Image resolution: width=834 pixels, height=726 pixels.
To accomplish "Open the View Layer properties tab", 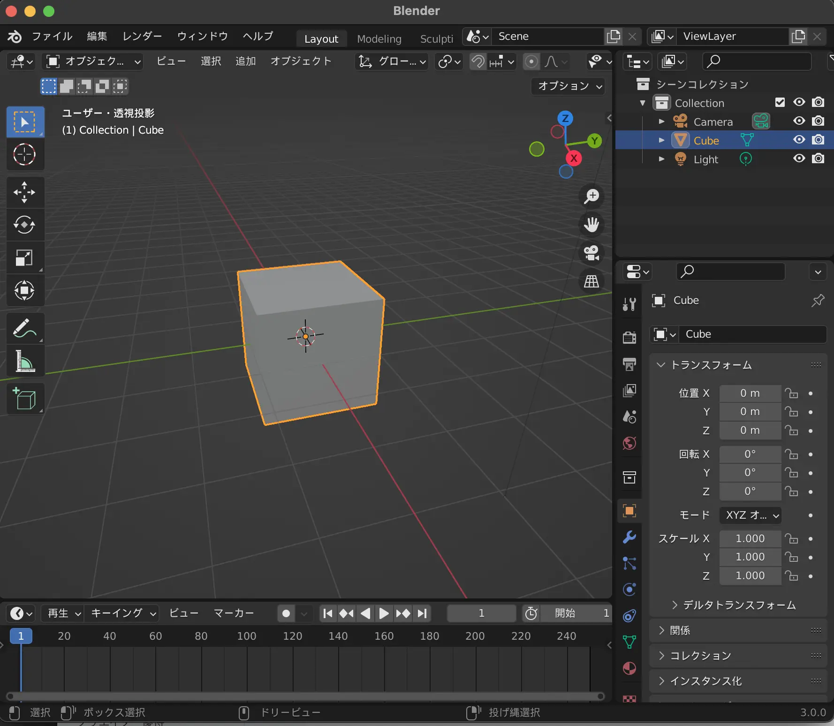I will (x=629, y=390).
